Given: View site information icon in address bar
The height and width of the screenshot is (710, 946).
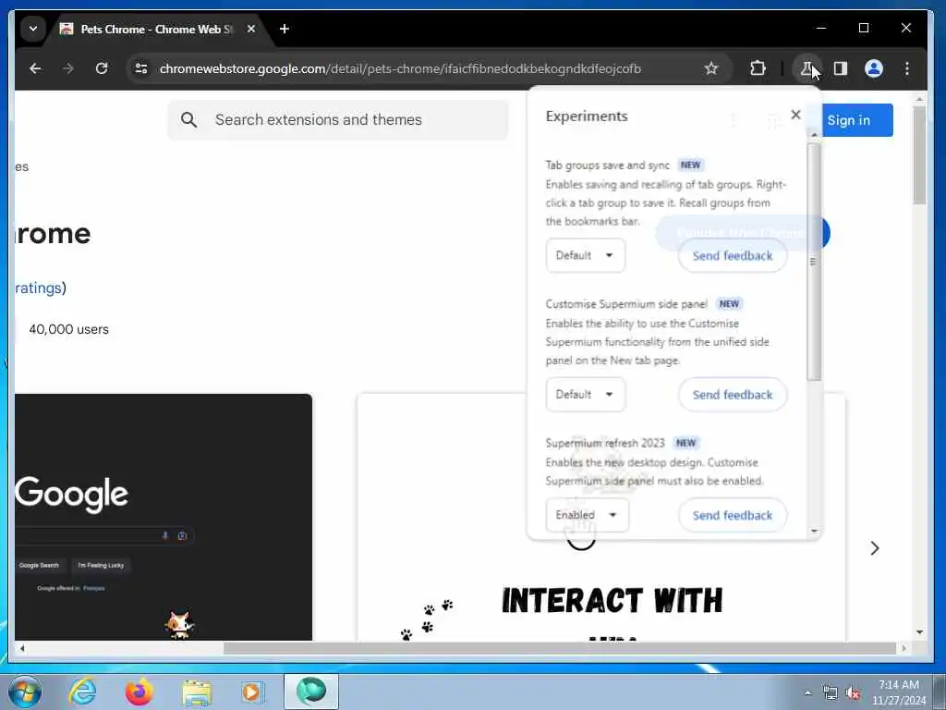Looking at the screenshot, I should [x=141, y=68].
